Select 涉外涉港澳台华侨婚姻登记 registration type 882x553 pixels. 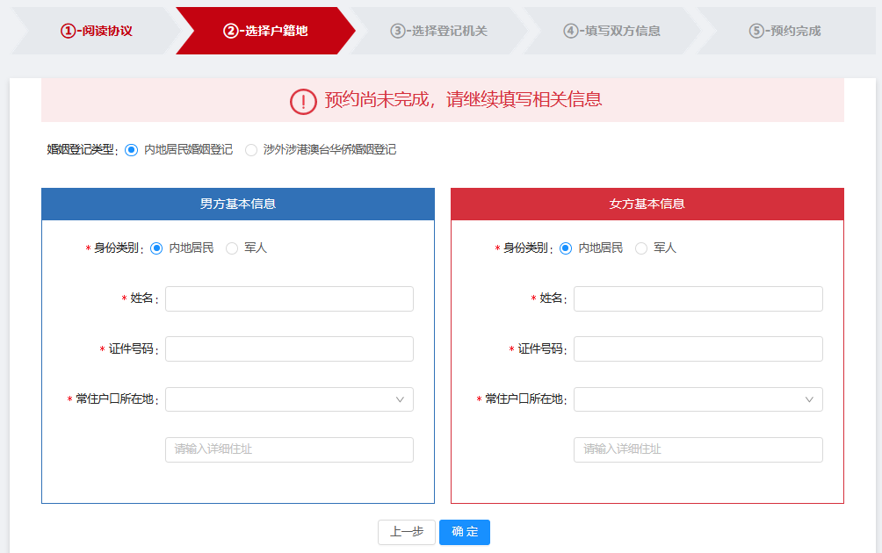251,149
